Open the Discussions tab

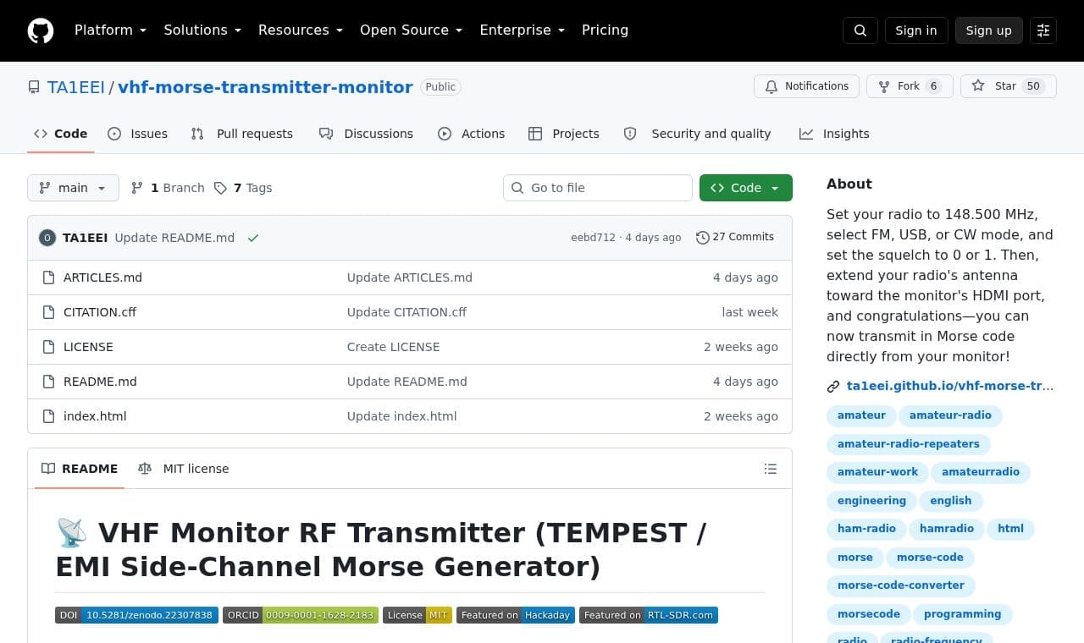pyautogui.click(x=366, y=134)
